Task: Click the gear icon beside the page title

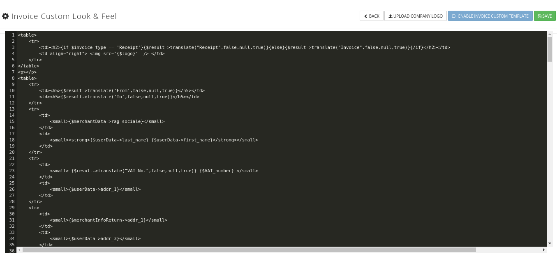Action: click(5, 16)
